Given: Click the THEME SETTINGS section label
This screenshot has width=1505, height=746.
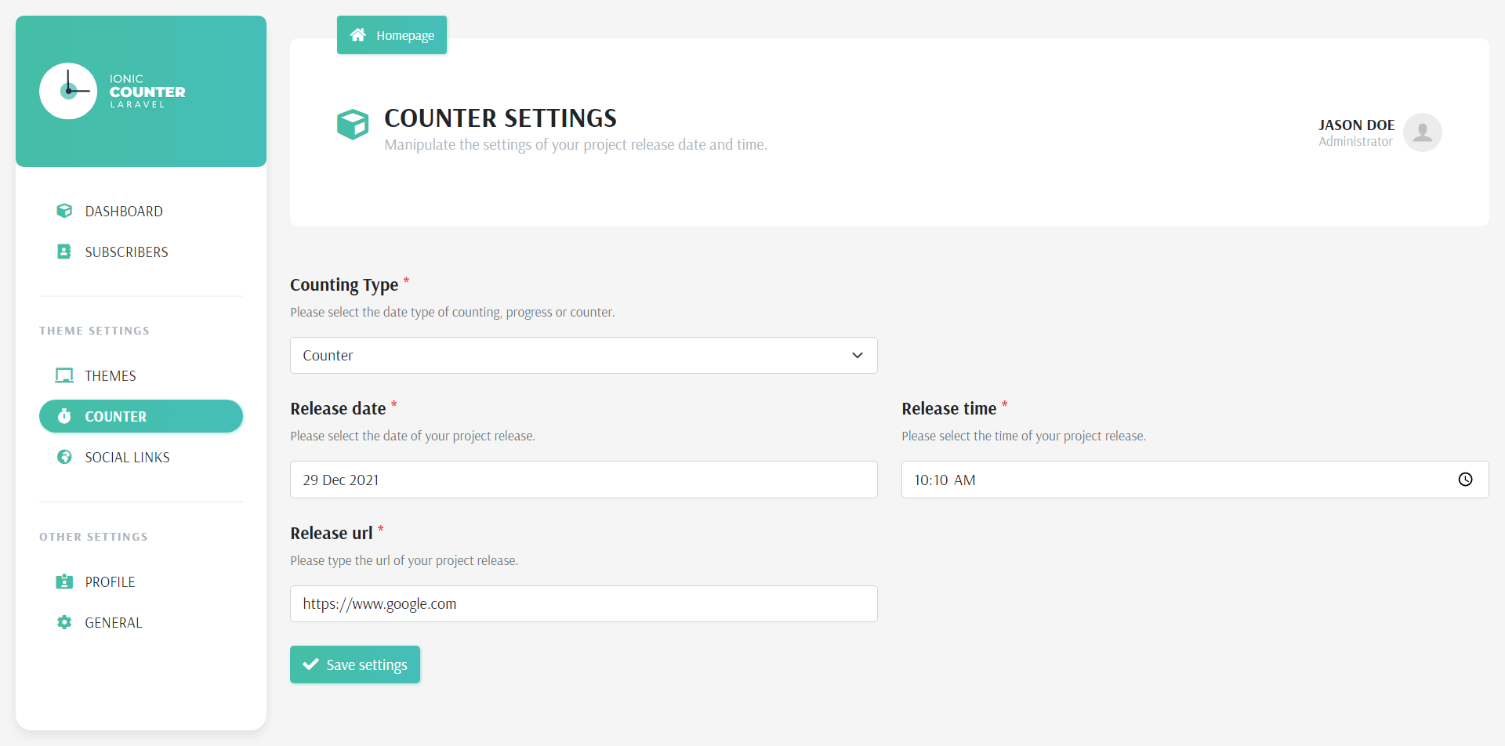Looking at the screenshot, I should click(94, 331).
